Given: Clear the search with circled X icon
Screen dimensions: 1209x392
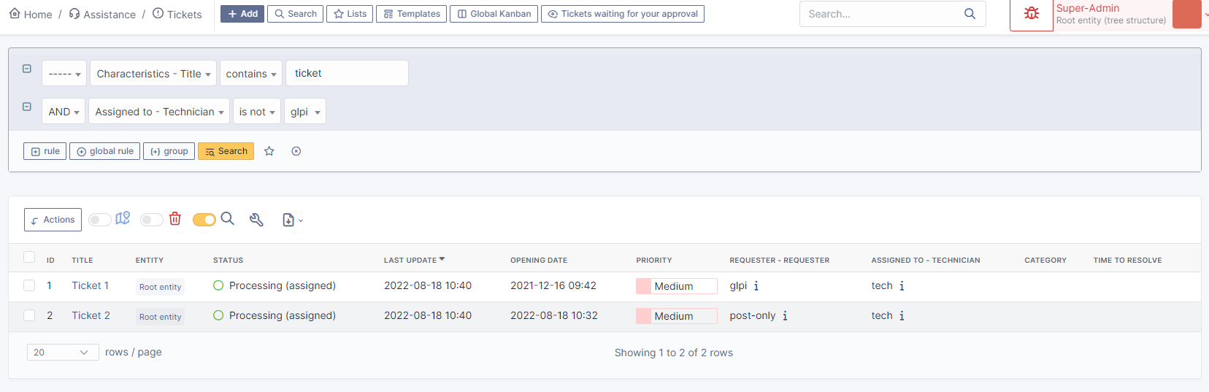Looking at the screenshot, I should pyautogui.click(x=296, y=151).
